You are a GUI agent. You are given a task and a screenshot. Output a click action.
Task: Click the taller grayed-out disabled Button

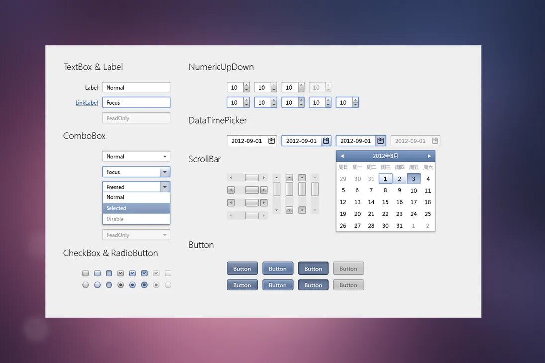pos(348,268)
